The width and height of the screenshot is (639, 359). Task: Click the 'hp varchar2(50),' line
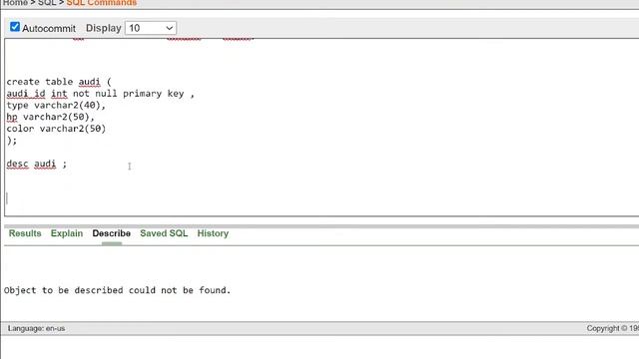pyautogui.click(x=50, y=117)
